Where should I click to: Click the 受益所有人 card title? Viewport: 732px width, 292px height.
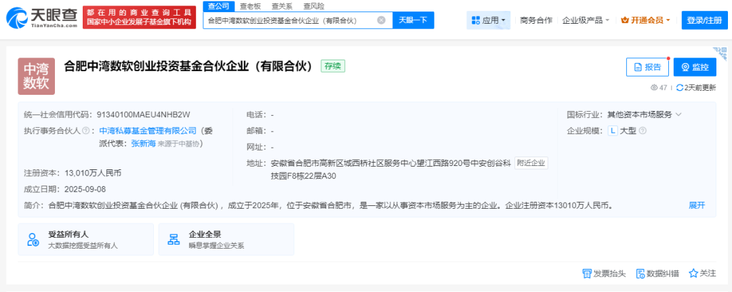coord(68,234)
